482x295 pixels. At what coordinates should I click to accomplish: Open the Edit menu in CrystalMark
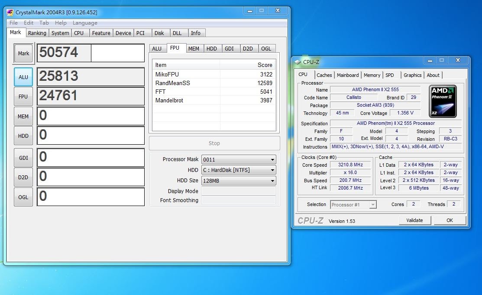[x=29, y=23]
